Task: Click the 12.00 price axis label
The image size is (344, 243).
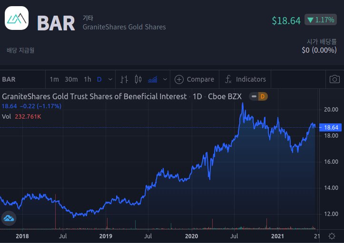Action: coord(331,214)
